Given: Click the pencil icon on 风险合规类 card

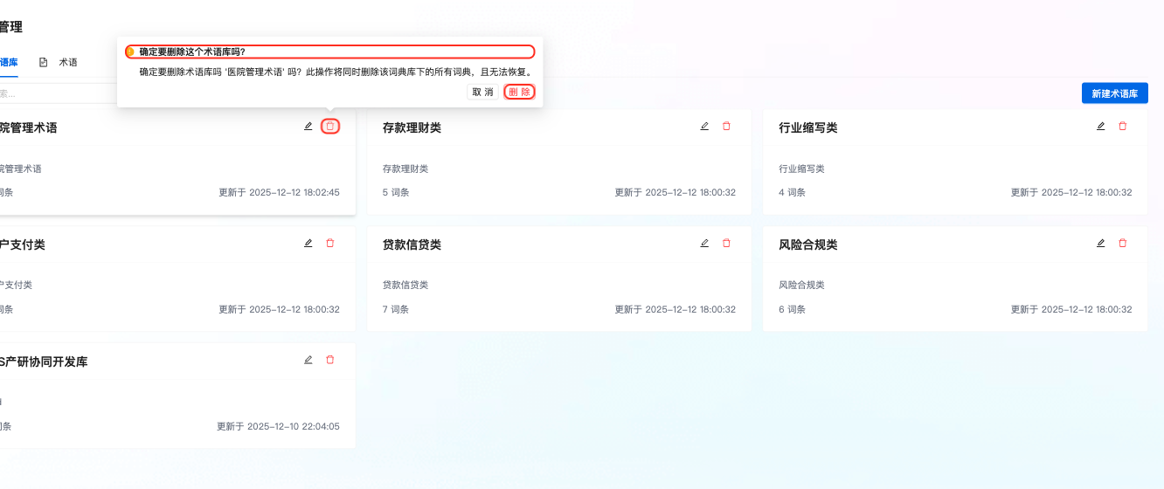Looking at the screenshot, I should click(x=1100, y=244).
